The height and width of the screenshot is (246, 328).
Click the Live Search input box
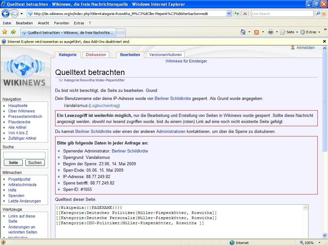click(x=282, y=14)
